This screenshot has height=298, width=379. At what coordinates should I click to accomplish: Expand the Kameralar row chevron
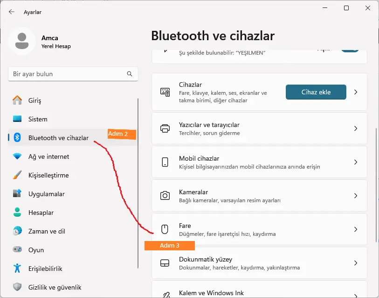point(356,196)
